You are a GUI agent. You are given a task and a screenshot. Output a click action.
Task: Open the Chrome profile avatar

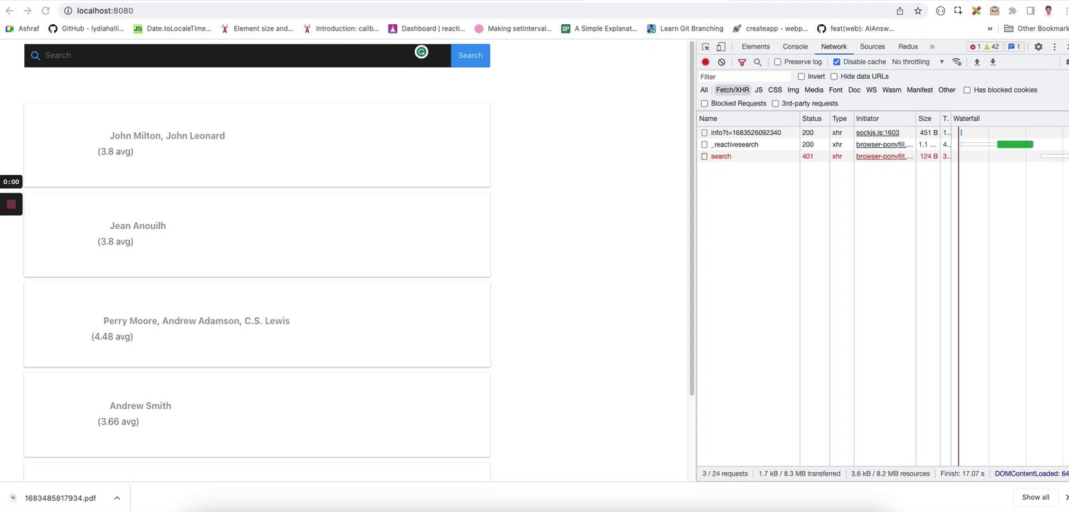[1048, 11]
